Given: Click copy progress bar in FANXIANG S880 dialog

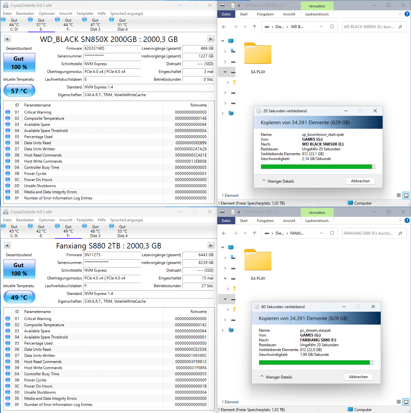Looking at the screenshot, I should (x=316, y=363).
